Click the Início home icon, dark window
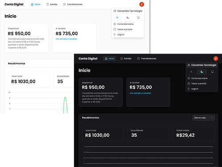This screenshot has height=167, width=222. [106, 59]
